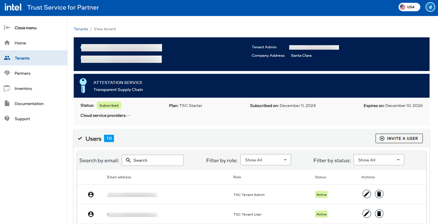Click Invite a User button
Image resolution: width=438 pixels, height=224 pixels.
(x=399, y=138)
